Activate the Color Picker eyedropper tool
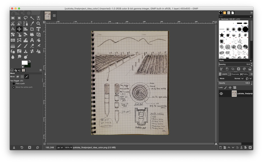This screenshot has height=163, width=263. (32, 24)
